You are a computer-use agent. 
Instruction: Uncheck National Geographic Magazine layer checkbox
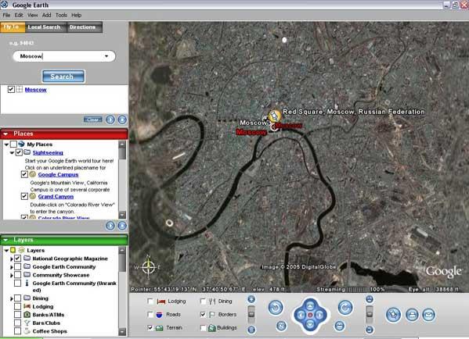coord(18,258)
